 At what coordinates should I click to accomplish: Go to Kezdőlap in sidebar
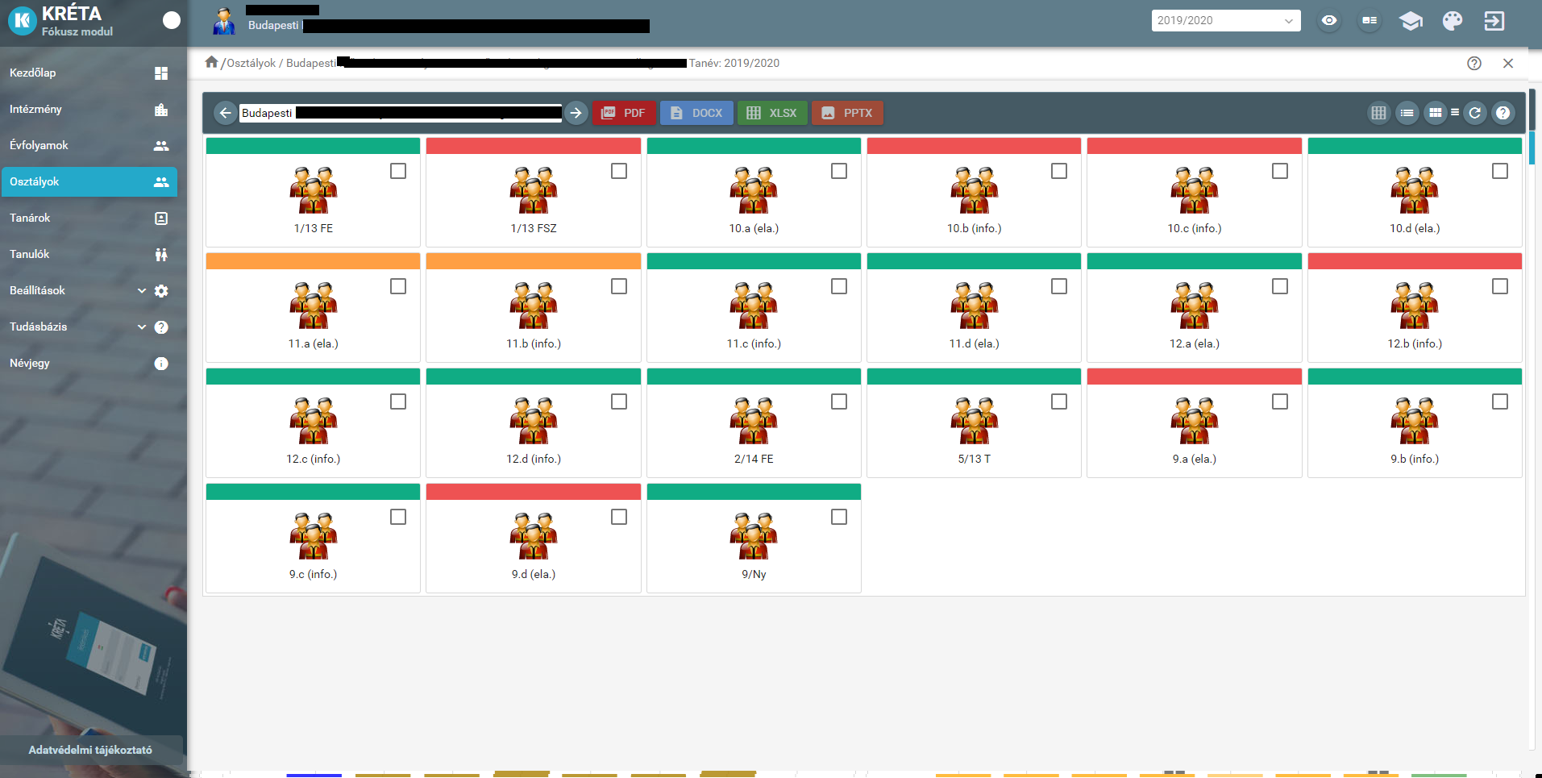[89, 73]
